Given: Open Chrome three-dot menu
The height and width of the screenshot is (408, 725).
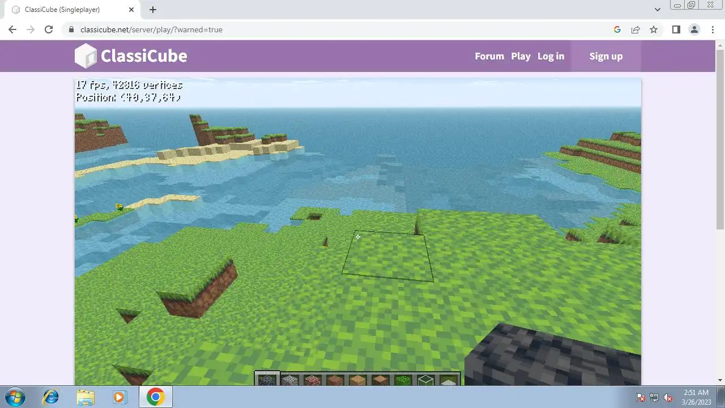Looking at the screenshot, I should 712,29.
